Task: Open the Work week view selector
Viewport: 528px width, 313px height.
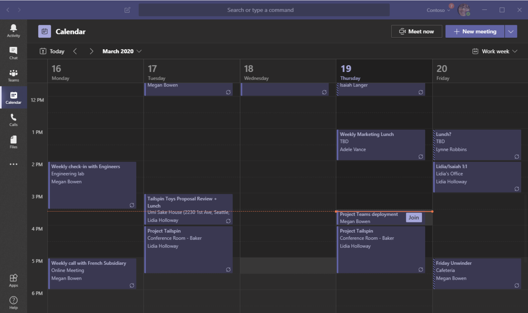Action: [495, 51]
